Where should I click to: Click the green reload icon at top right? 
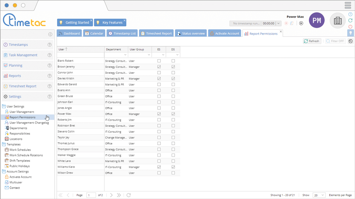point(350,20)
